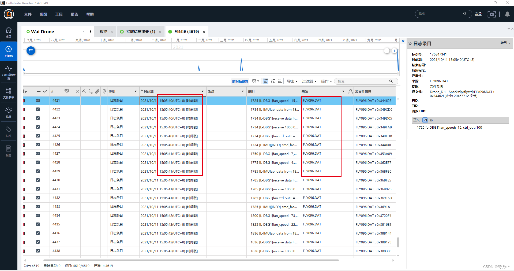Close the Timeline (时间线) tab

click(204, 32)
